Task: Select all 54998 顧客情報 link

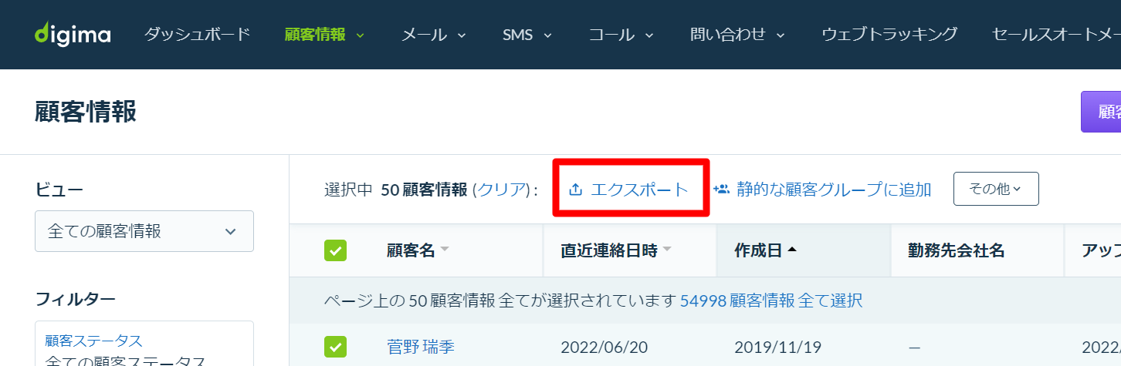Action: (x=771, y=301)
